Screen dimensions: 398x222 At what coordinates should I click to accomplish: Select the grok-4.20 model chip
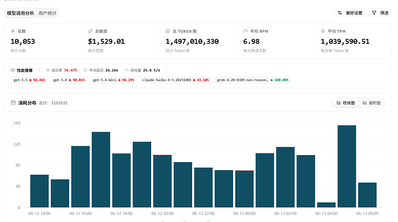pyautogui.click(x=253, y=80)
